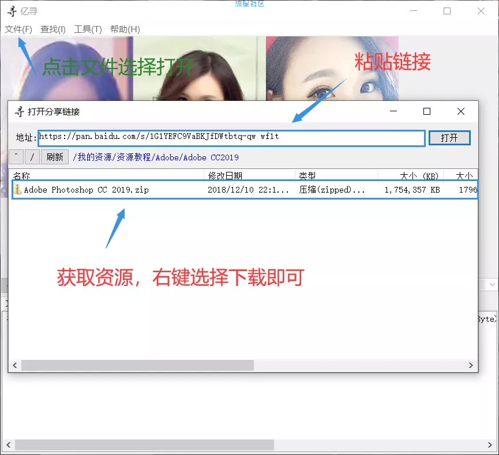Click the 压缩(zipped) type cell
The width and height of the screenshot is (499, 455).
332,190
